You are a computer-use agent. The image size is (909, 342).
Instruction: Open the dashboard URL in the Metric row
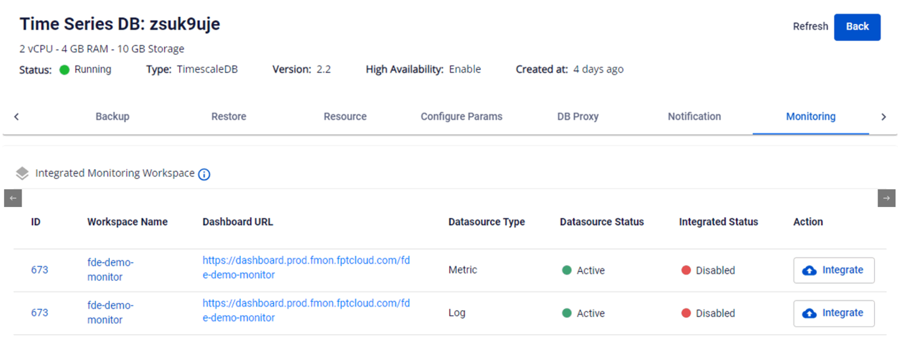tap(306, 268)
